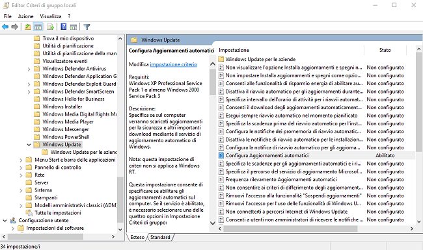Screen dimensions: 423x250
Task: Click the Configurazione utente node icon
Action: coord(13,220)
